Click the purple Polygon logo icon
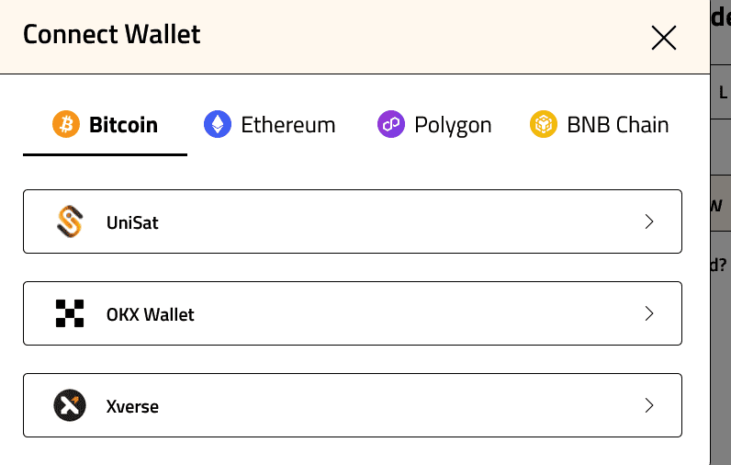 tap(391, 124)
